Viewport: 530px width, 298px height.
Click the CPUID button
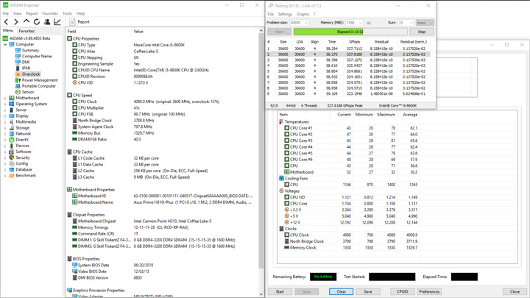point(402,291)
